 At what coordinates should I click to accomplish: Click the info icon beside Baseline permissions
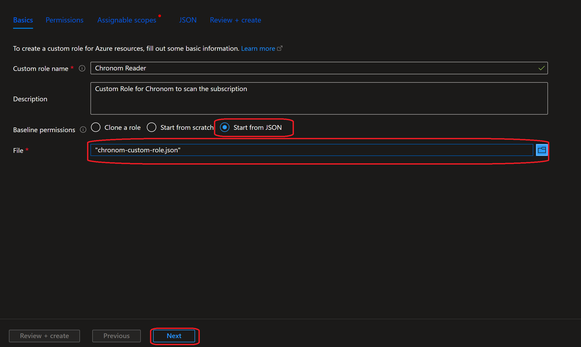coord(83,130)
